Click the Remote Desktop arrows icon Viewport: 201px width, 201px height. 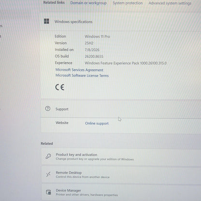coord(48,174)
